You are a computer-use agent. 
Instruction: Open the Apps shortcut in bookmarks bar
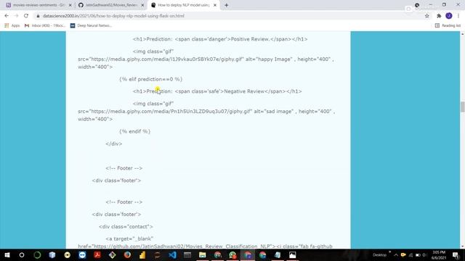click(x=12, y=26)
